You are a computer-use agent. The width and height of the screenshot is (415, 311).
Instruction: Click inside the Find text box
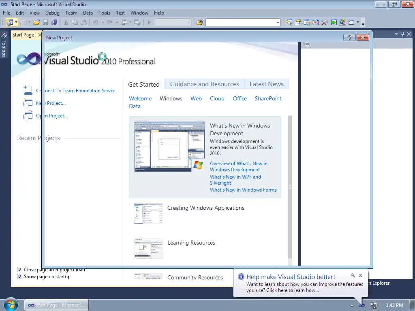pos(241,23)
